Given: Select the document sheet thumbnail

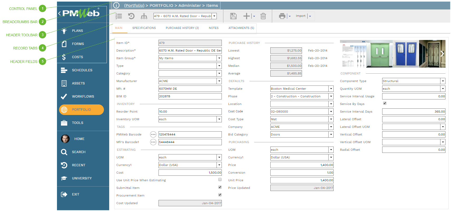Looking at the screenshot, I should 353,54.
